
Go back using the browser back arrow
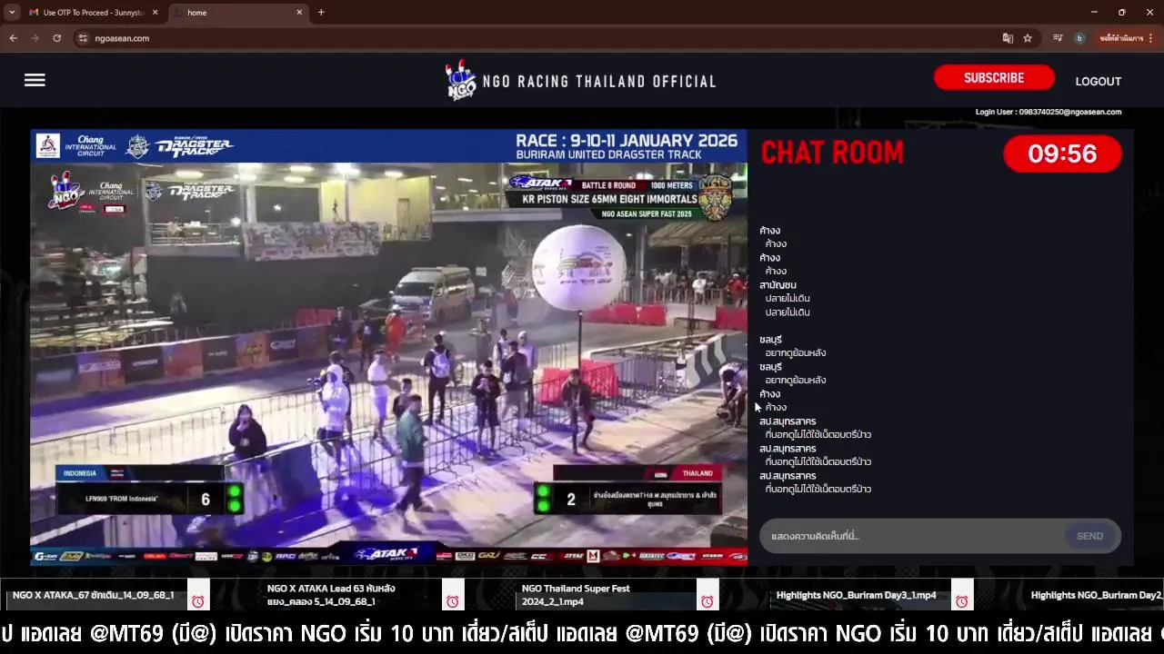tap(13, 38)
